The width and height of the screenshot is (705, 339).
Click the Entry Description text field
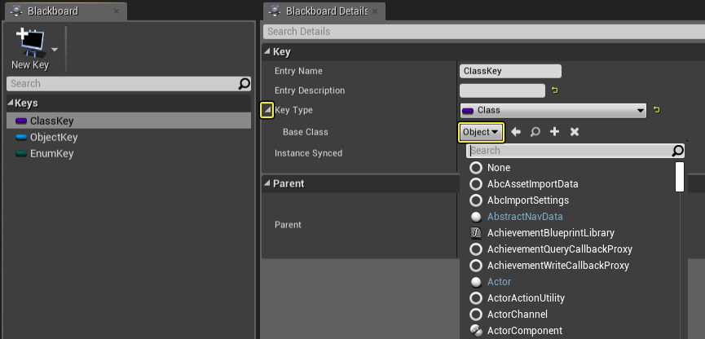(x=502, y=90)
